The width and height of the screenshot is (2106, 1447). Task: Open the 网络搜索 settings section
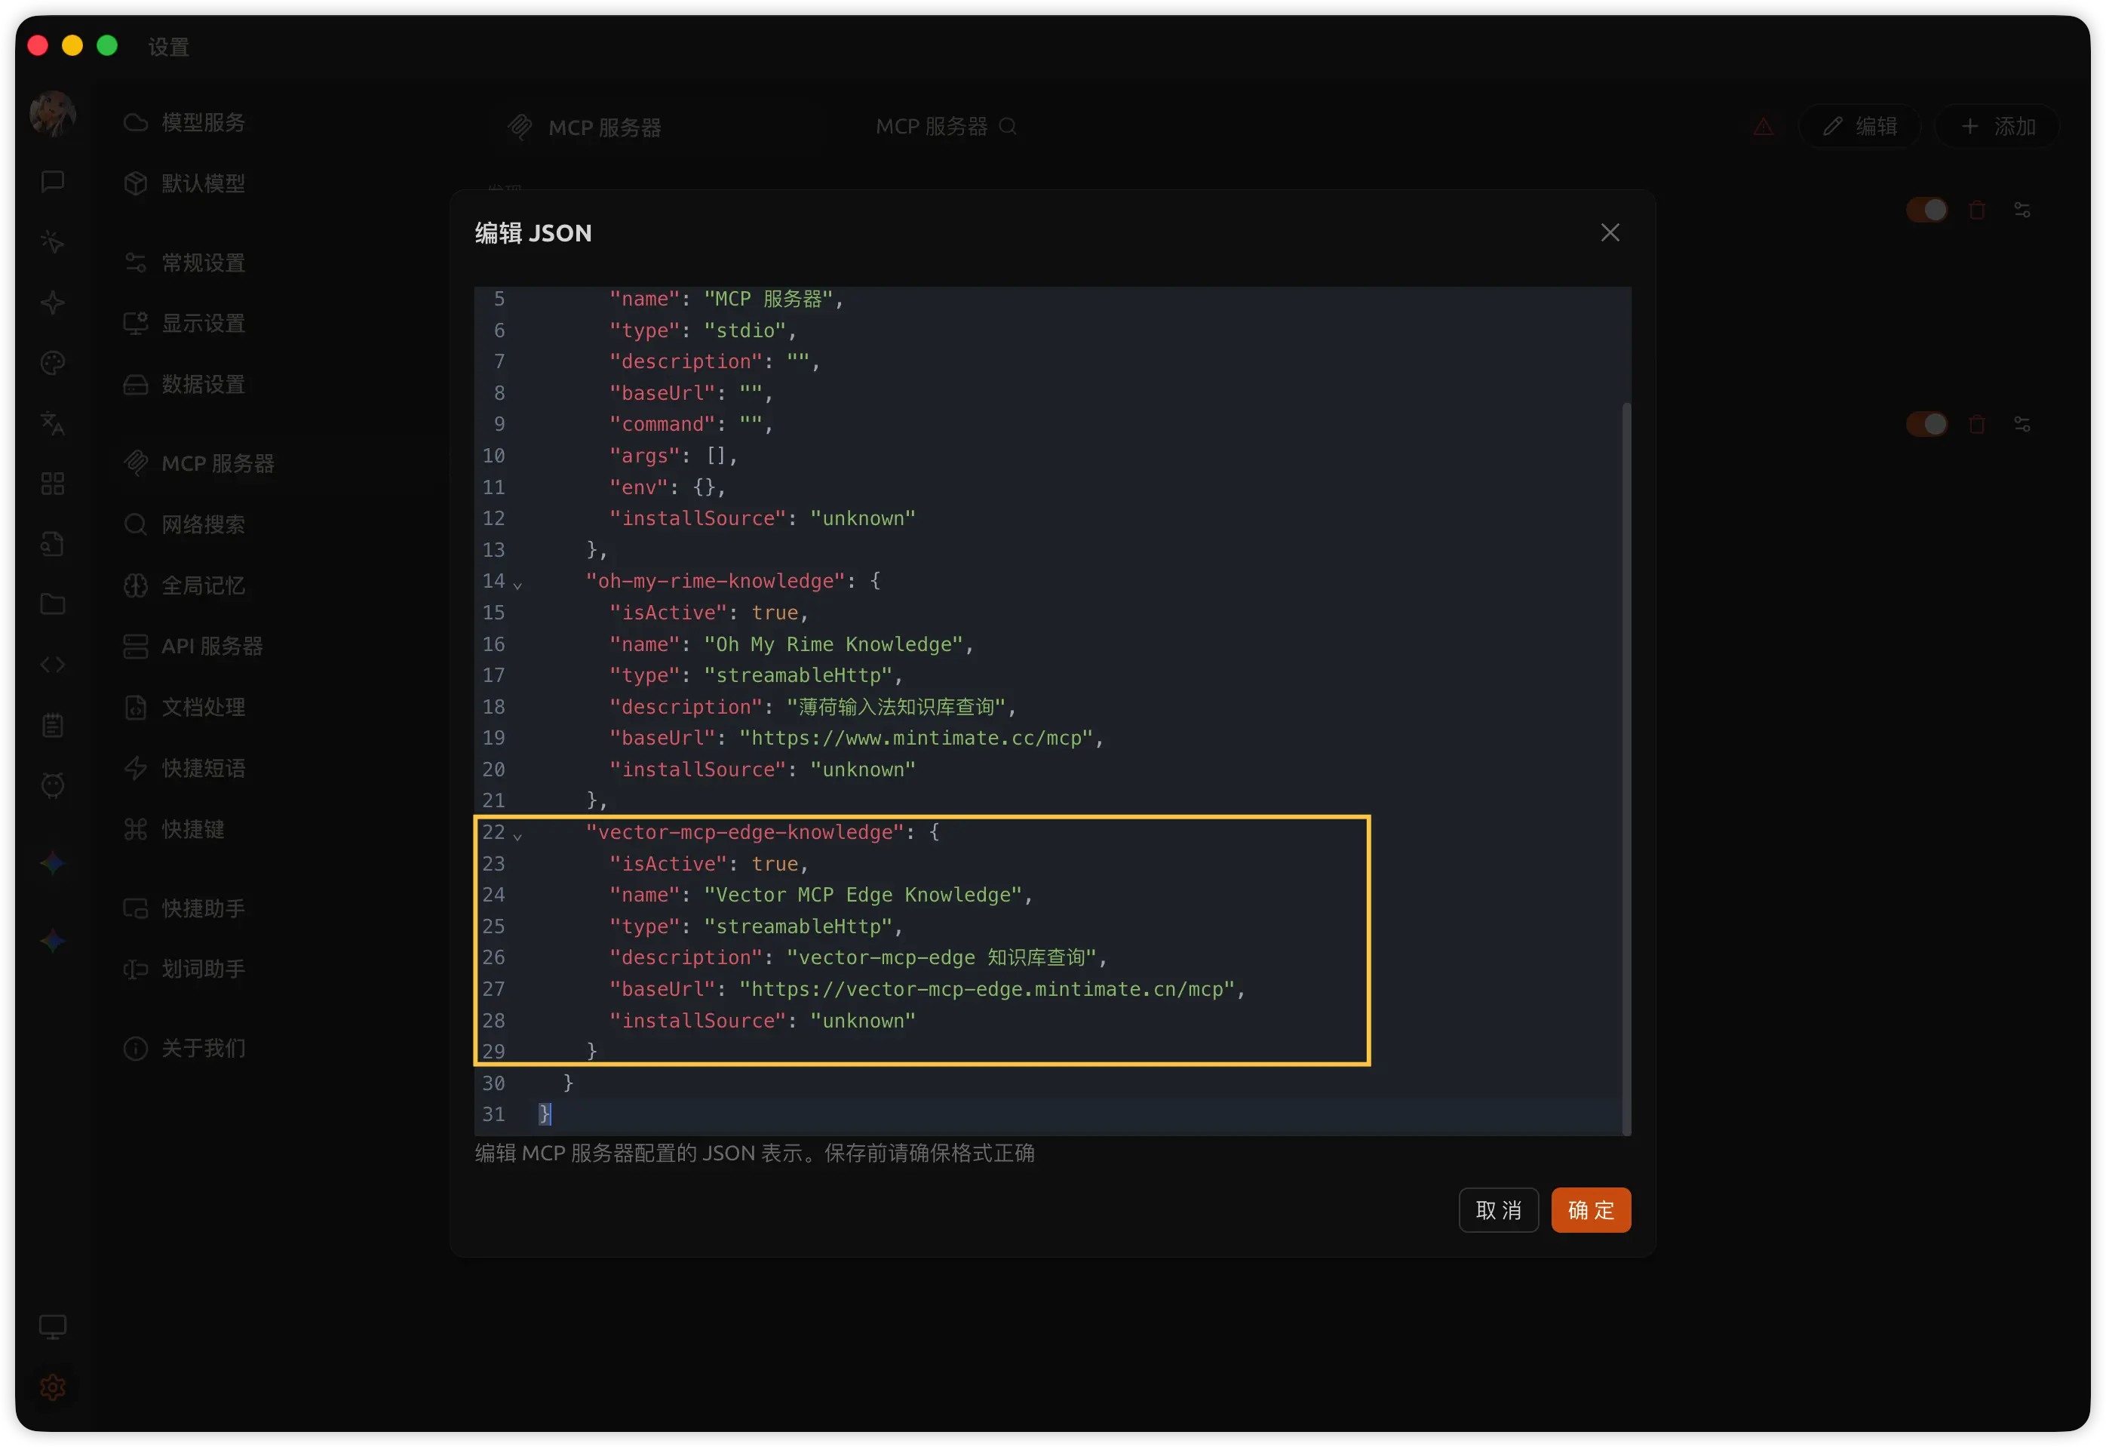[203, 524]
